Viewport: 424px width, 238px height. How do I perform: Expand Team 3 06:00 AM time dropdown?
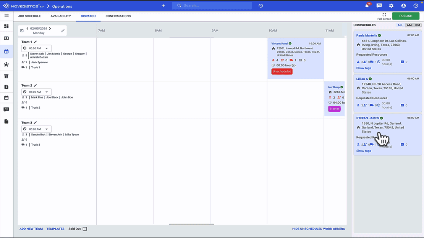pyautogui.click(x=36, y=129)
